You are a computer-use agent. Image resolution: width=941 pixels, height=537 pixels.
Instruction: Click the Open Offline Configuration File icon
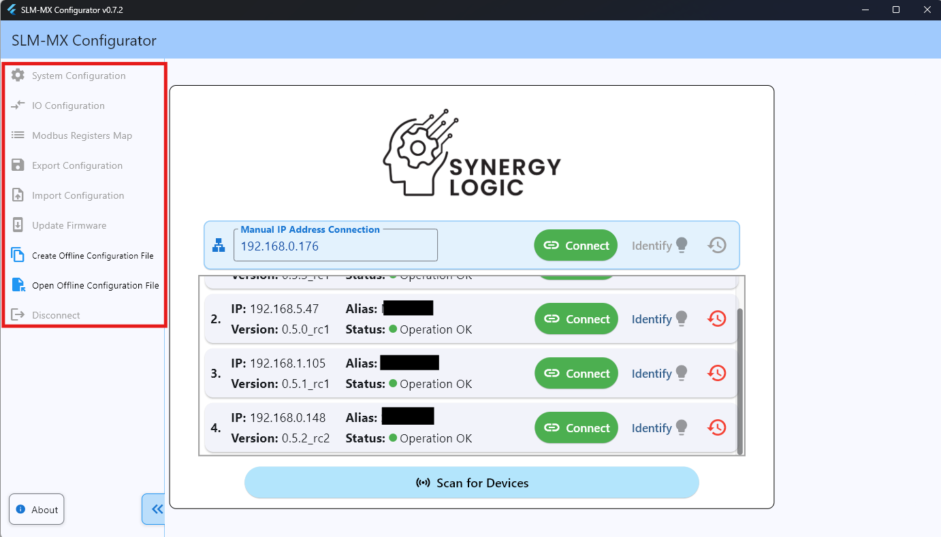(18, 286)
